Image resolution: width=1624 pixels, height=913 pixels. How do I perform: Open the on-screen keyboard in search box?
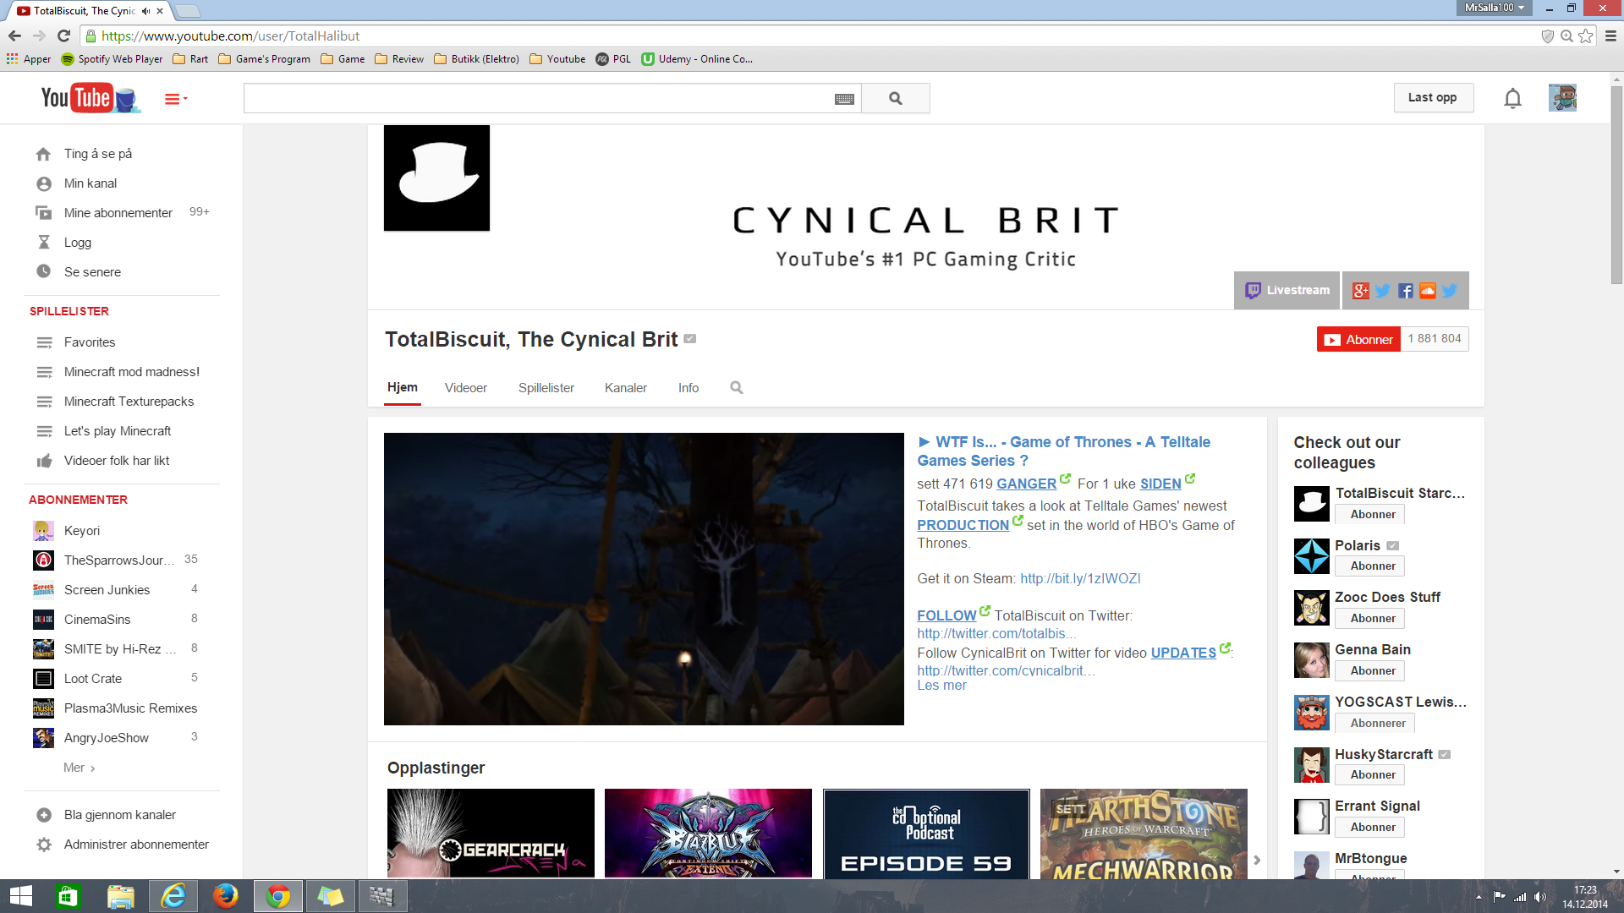844,99
